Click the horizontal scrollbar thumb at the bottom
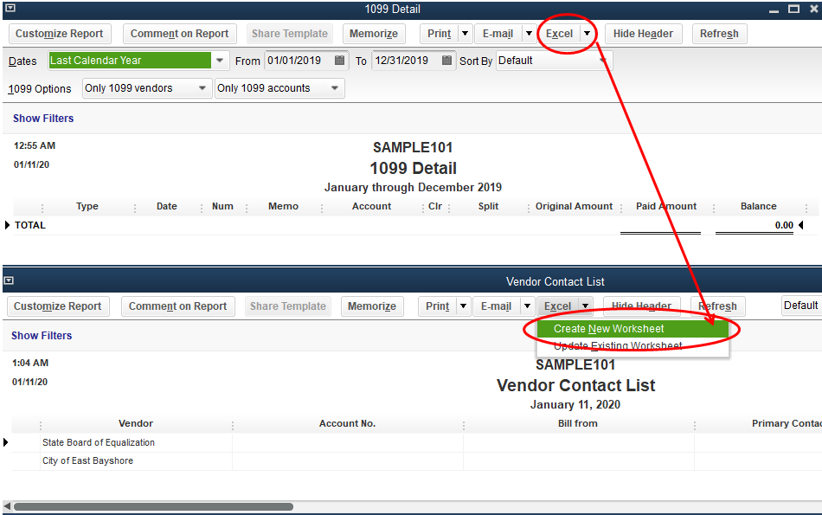Screen dimensions: 822x515 [153, 506]
